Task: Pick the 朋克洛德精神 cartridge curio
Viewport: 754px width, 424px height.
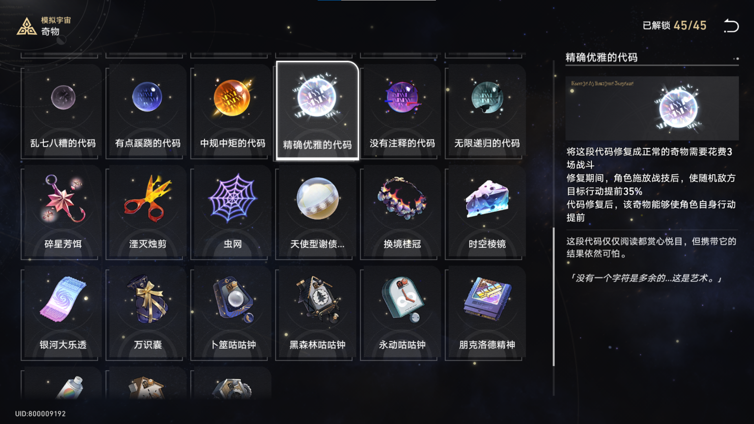Action: (x=487, y=313)
